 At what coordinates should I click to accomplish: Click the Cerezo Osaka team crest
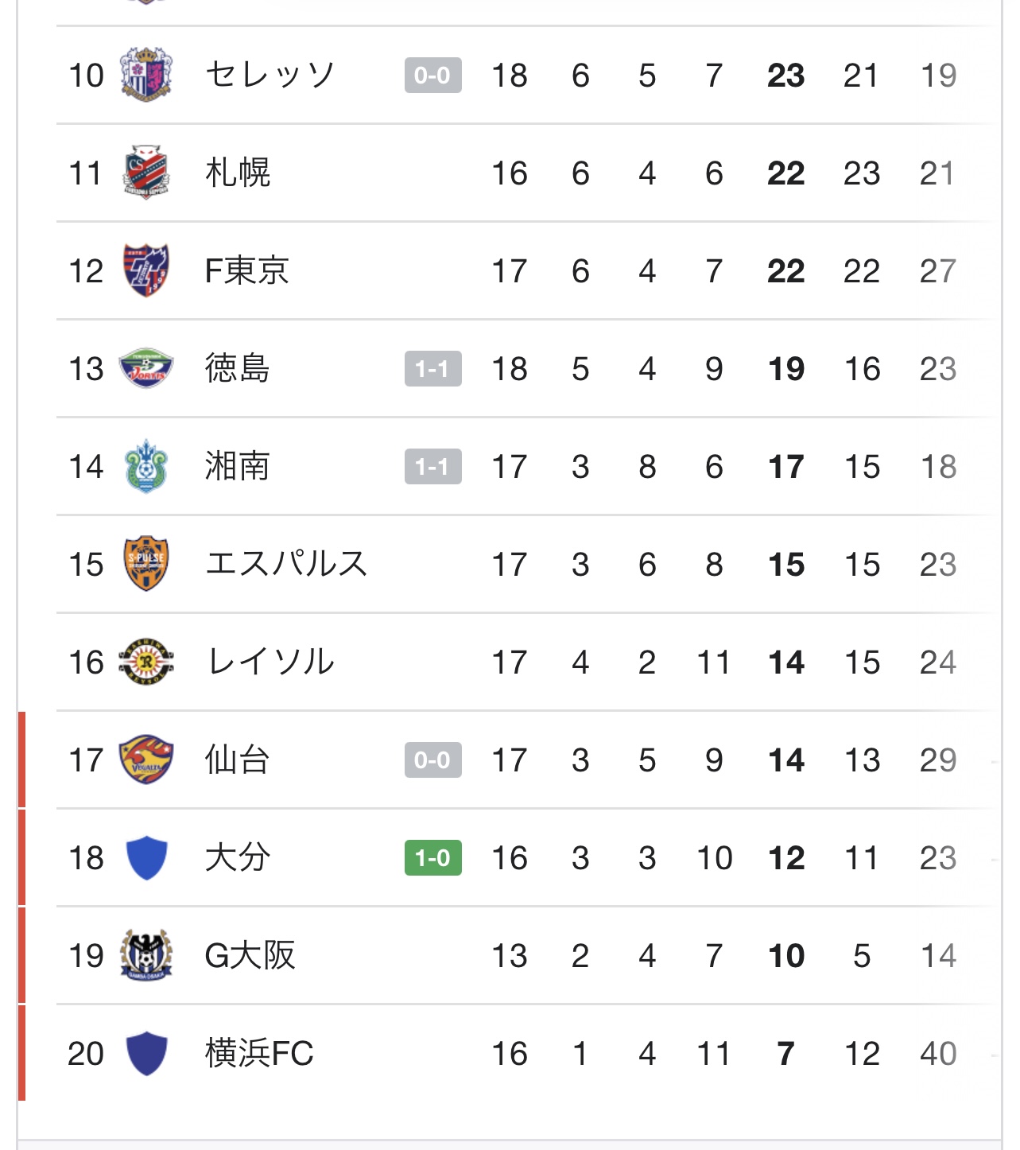pos(146,75)
